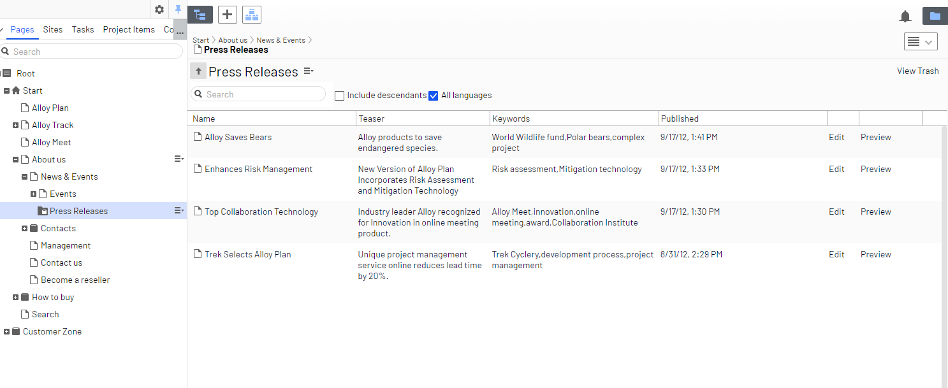This screenshot has height=388, width=948.
Task: Expand the Events node
Action: tap(34, 194)
